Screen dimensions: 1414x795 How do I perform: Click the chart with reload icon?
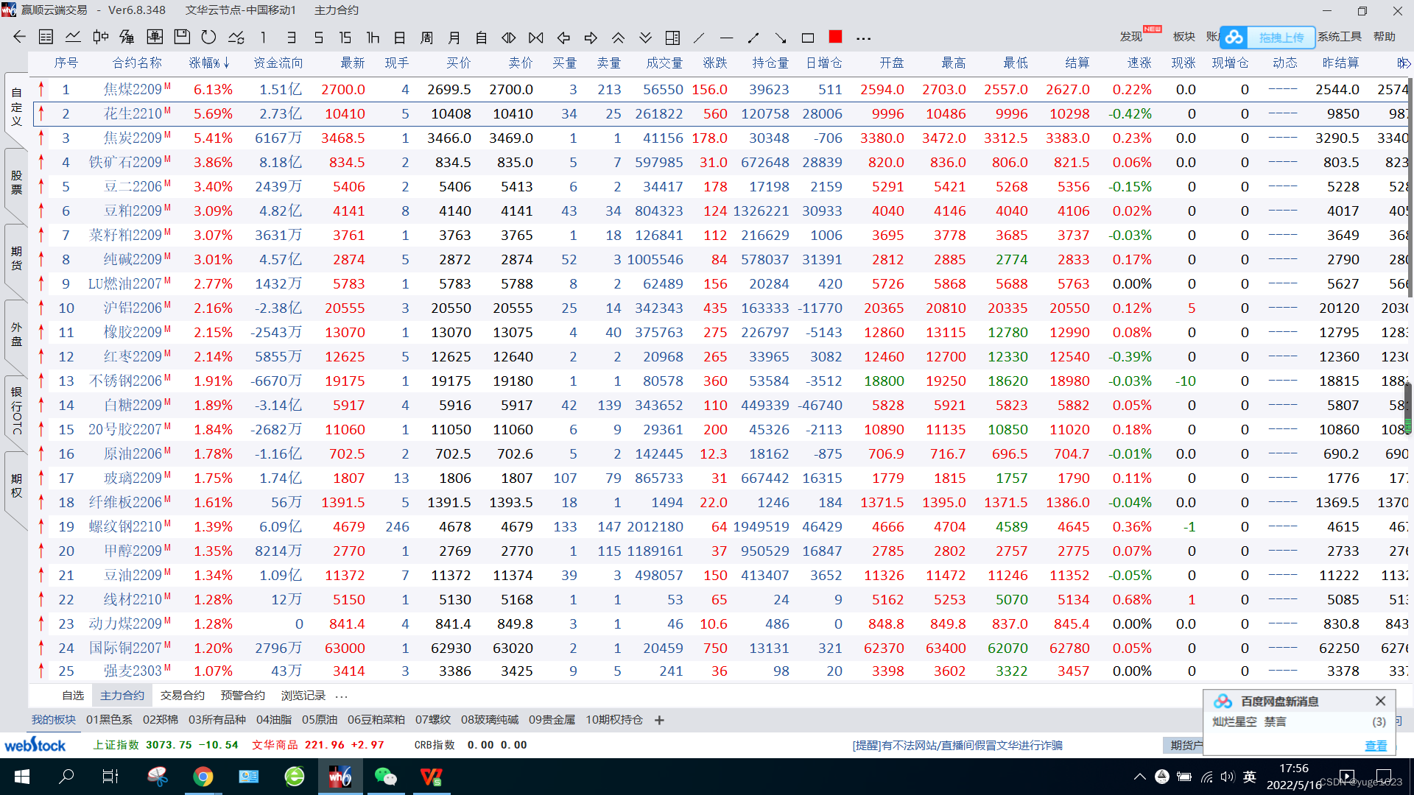[236, 37]
